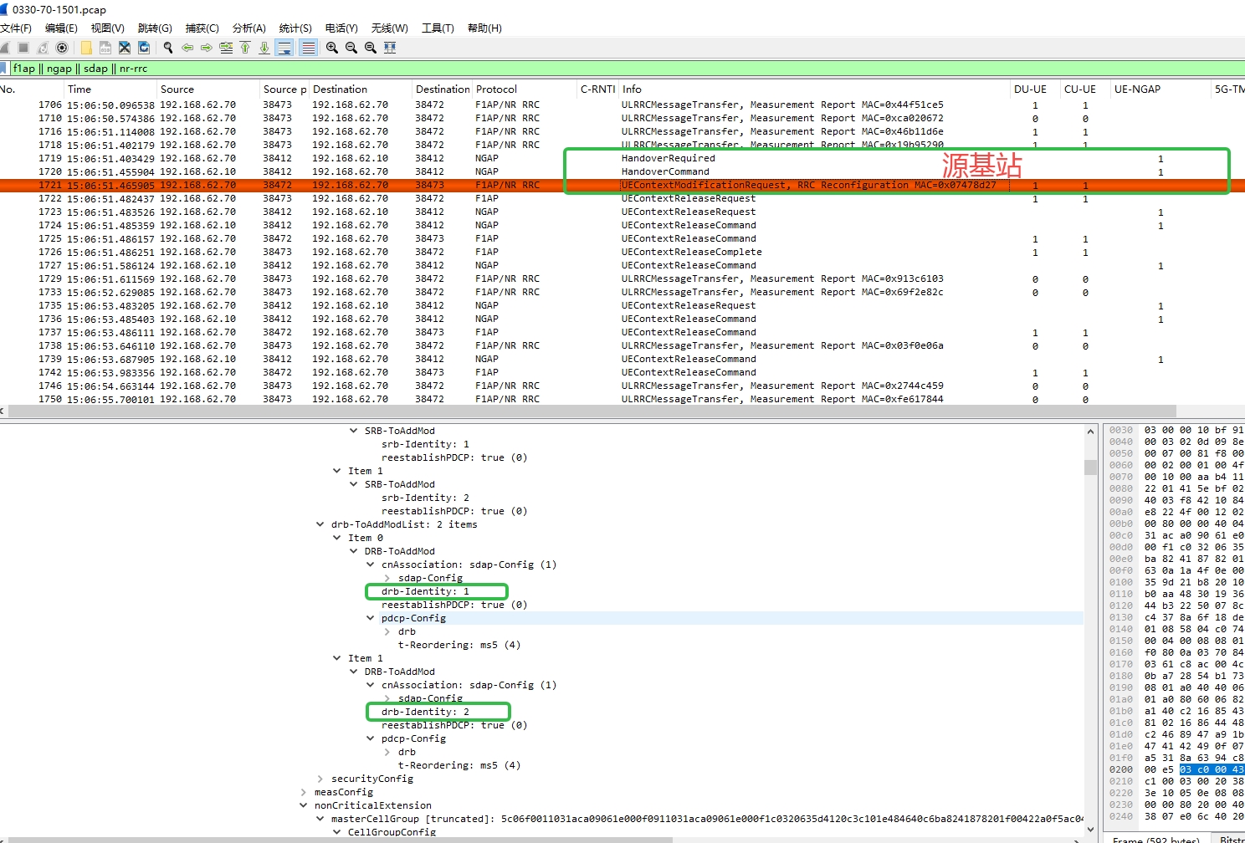
Task: Sort by the UE-NGAP column header
Action: point(1161,89)
